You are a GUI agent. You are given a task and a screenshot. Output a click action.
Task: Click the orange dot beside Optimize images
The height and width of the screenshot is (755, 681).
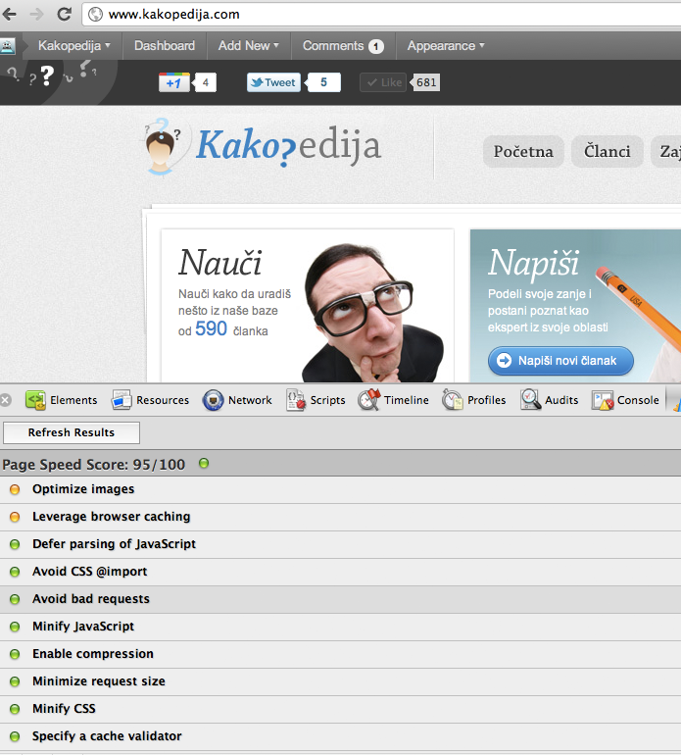pyautogui.click(x=15, y=489)
